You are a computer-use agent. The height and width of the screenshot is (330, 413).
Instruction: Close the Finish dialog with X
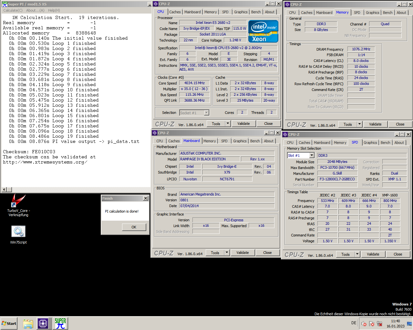pos(146,198)
